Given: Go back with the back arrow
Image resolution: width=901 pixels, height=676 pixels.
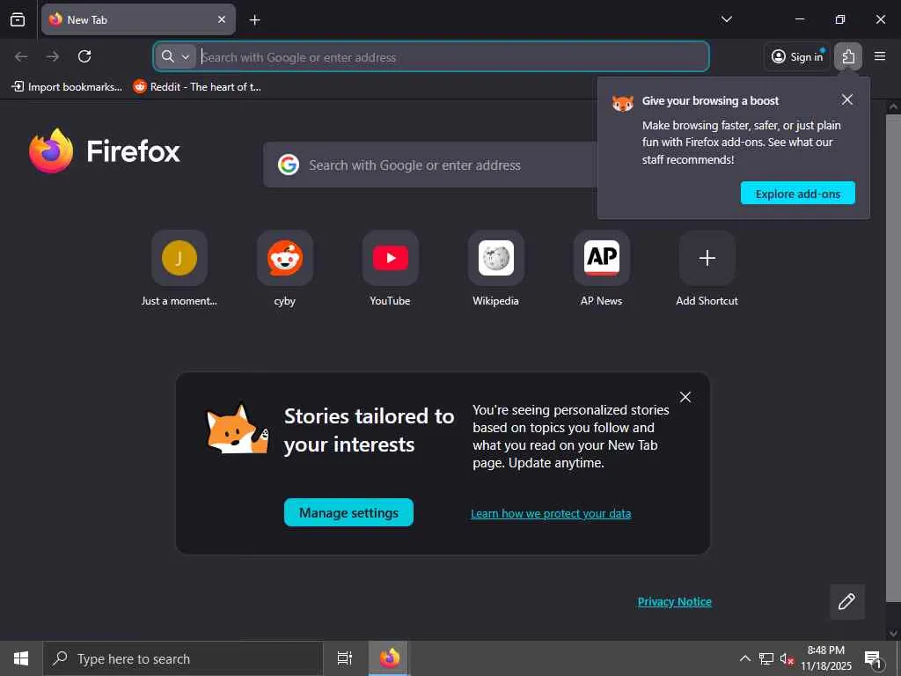Looking at the screenshot, I should point(21,56).
